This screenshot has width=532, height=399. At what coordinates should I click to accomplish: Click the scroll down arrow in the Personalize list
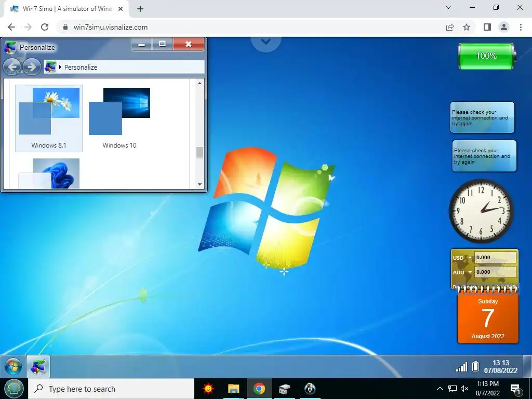[x=199, y=184]
